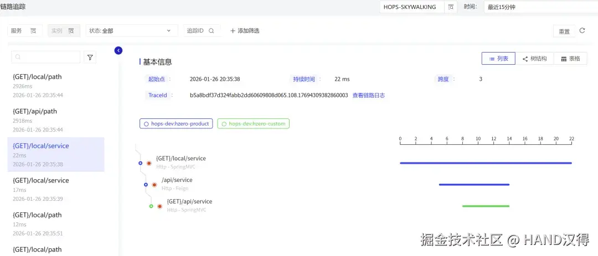598x256 pixels.
Task: Collapse the trace list side panel
Action: [118, 50]
